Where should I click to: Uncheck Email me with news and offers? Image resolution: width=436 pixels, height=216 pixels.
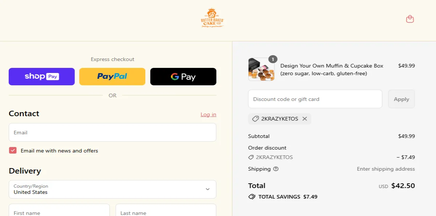[x=13, y=150]
